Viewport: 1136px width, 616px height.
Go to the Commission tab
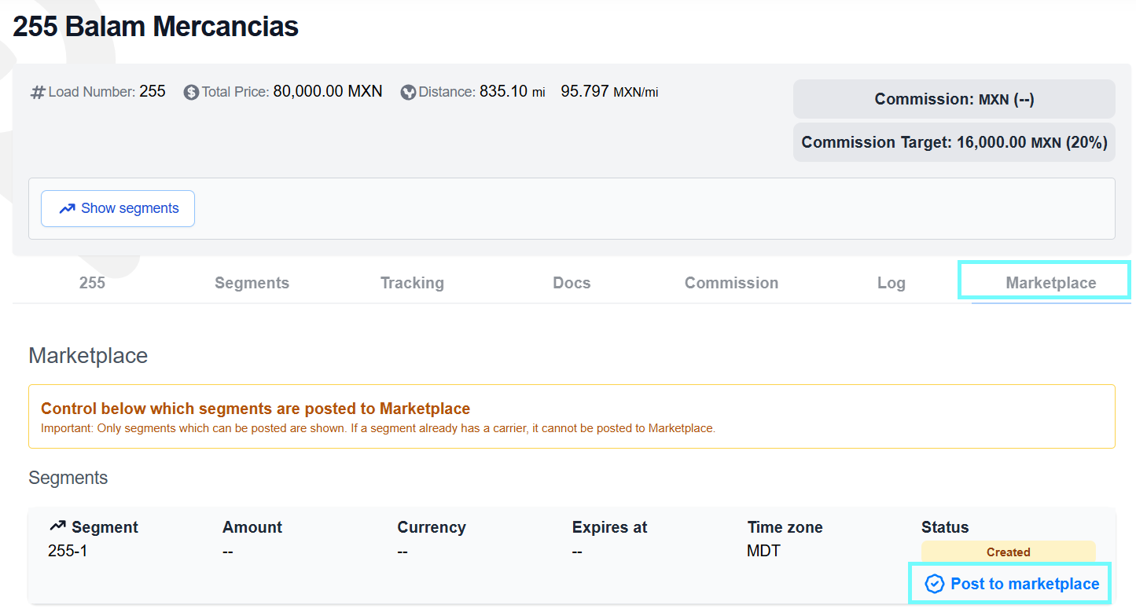click(731, 283)
